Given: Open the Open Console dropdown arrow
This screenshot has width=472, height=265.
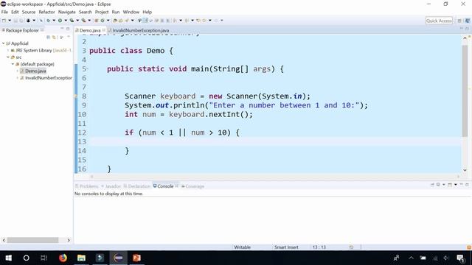Looking at the screenshot, I should (456, 185).
